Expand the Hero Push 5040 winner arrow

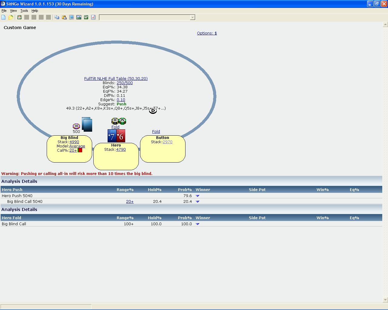coord(198,196)
